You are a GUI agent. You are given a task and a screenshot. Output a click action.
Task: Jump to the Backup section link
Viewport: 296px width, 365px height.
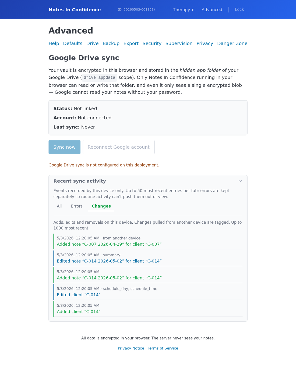[x=111, y=44]
